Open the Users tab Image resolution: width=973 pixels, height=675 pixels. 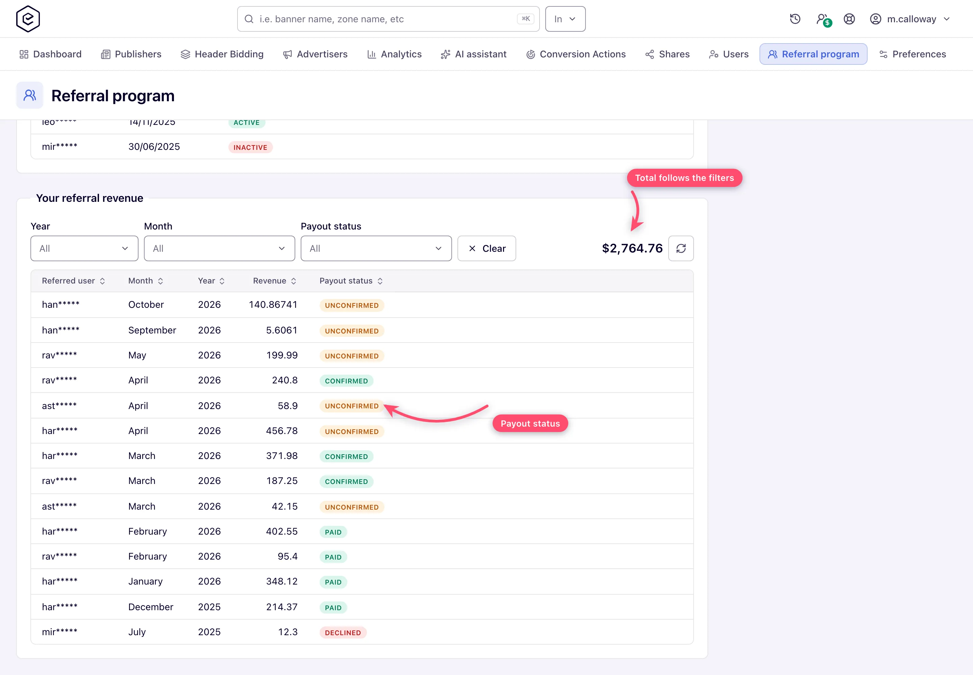[729, 54]
